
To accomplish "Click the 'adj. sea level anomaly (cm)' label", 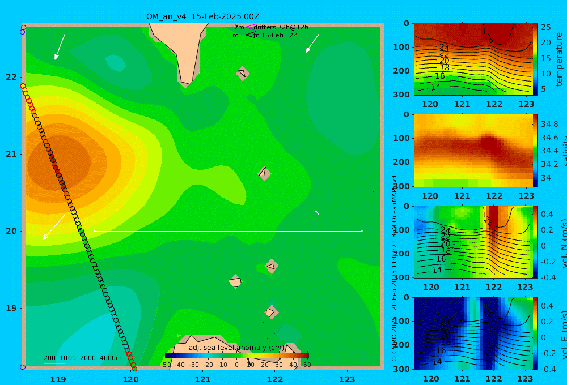I will (x=236, y=348).
